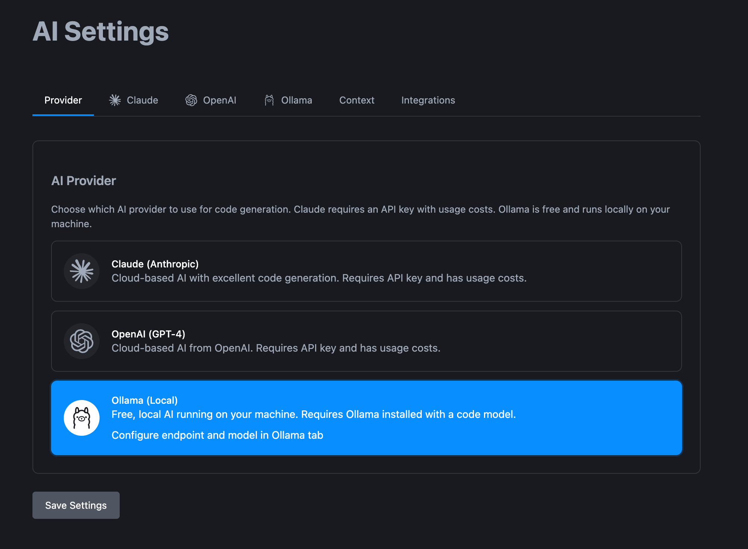Click the OpenAI logo in the provider list
Screen dimensions: 748x549
82,341
